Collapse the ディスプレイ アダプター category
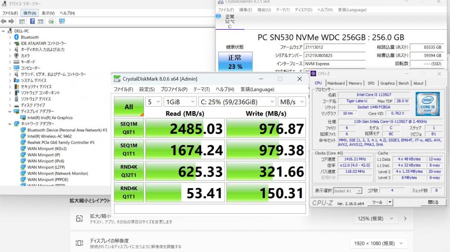Viewport: 450px width, 252px height. 10,111
